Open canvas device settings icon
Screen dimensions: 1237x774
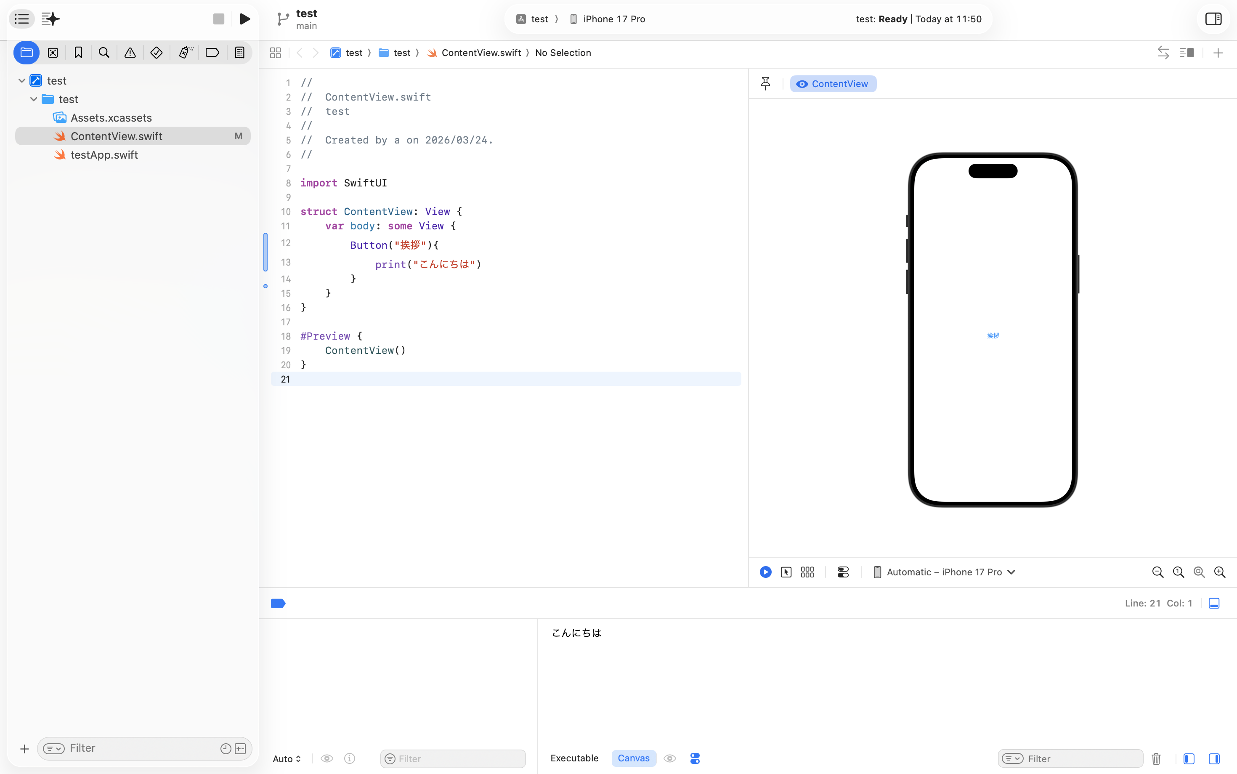click(x=843, y=572)
